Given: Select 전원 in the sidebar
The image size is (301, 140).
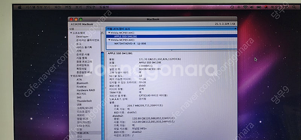Looking at the screenshot, I should (x=79, y=130).
